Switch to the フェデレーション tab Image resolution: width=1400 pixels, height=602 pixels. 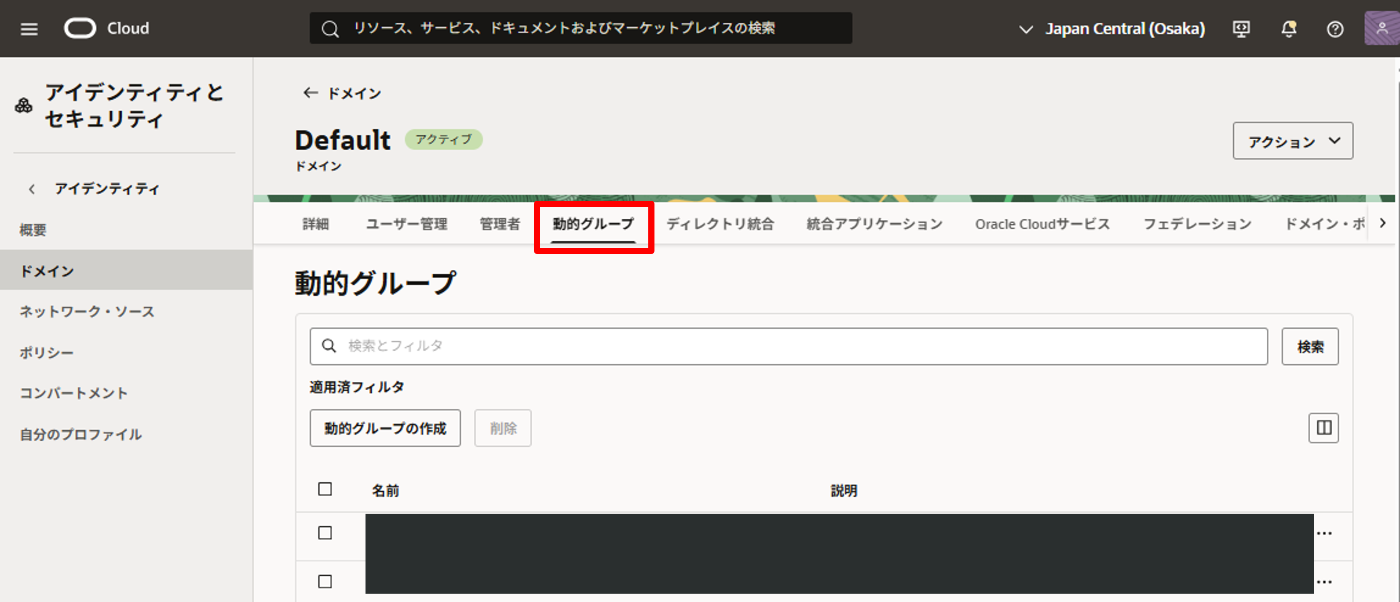1197,224
